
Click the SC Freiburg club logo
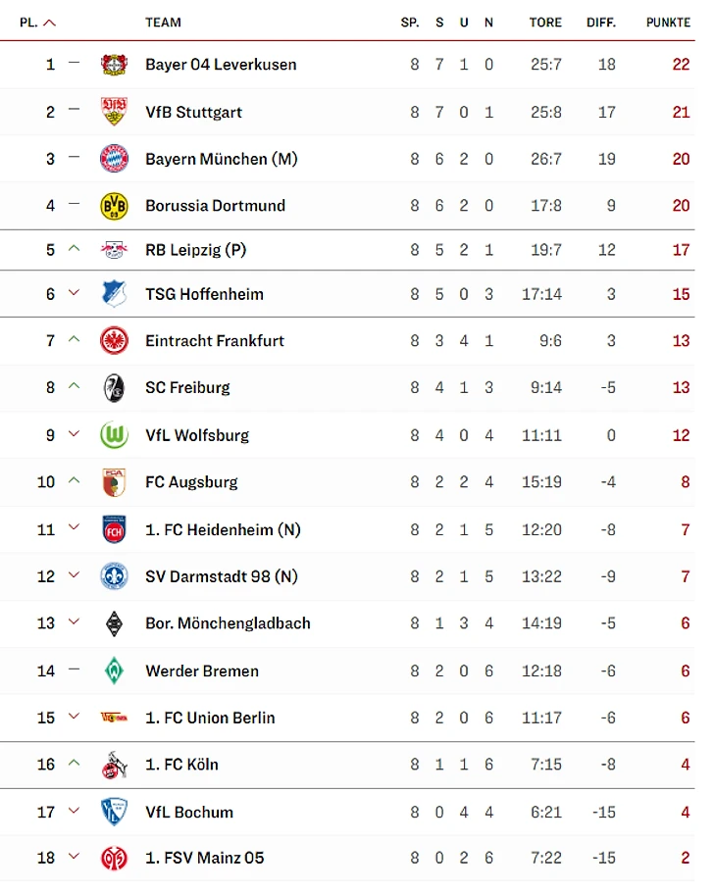[114, 388]
